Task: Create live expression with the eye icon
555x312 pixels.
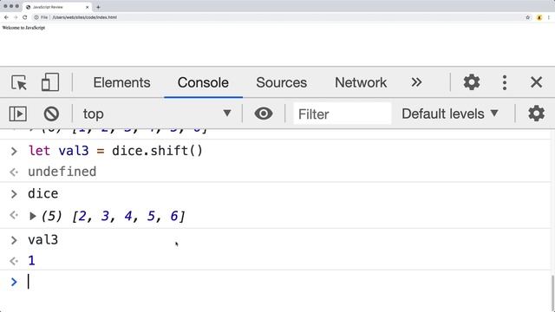Action: tap(264, 114)
